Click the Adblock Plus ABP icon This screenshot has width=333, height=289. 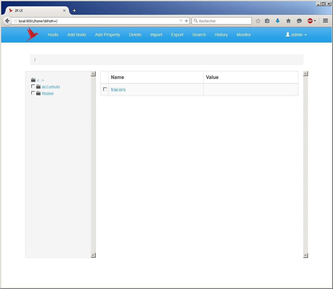coord(310,21)
